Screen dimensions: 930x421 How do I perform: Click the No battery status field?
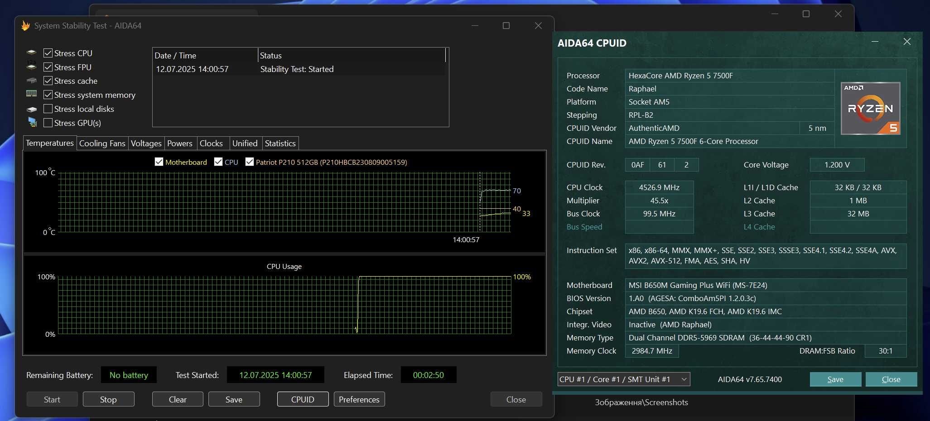coord(129,375)
